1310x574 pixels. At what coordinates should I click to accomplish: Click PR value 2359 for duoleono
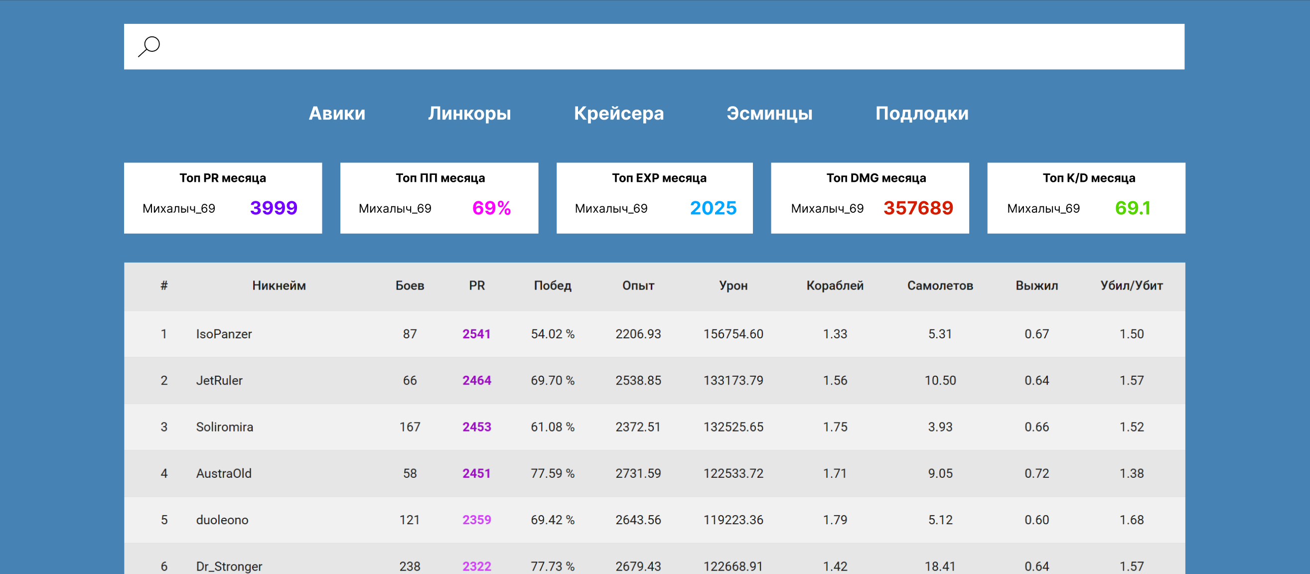coord(476,520)
